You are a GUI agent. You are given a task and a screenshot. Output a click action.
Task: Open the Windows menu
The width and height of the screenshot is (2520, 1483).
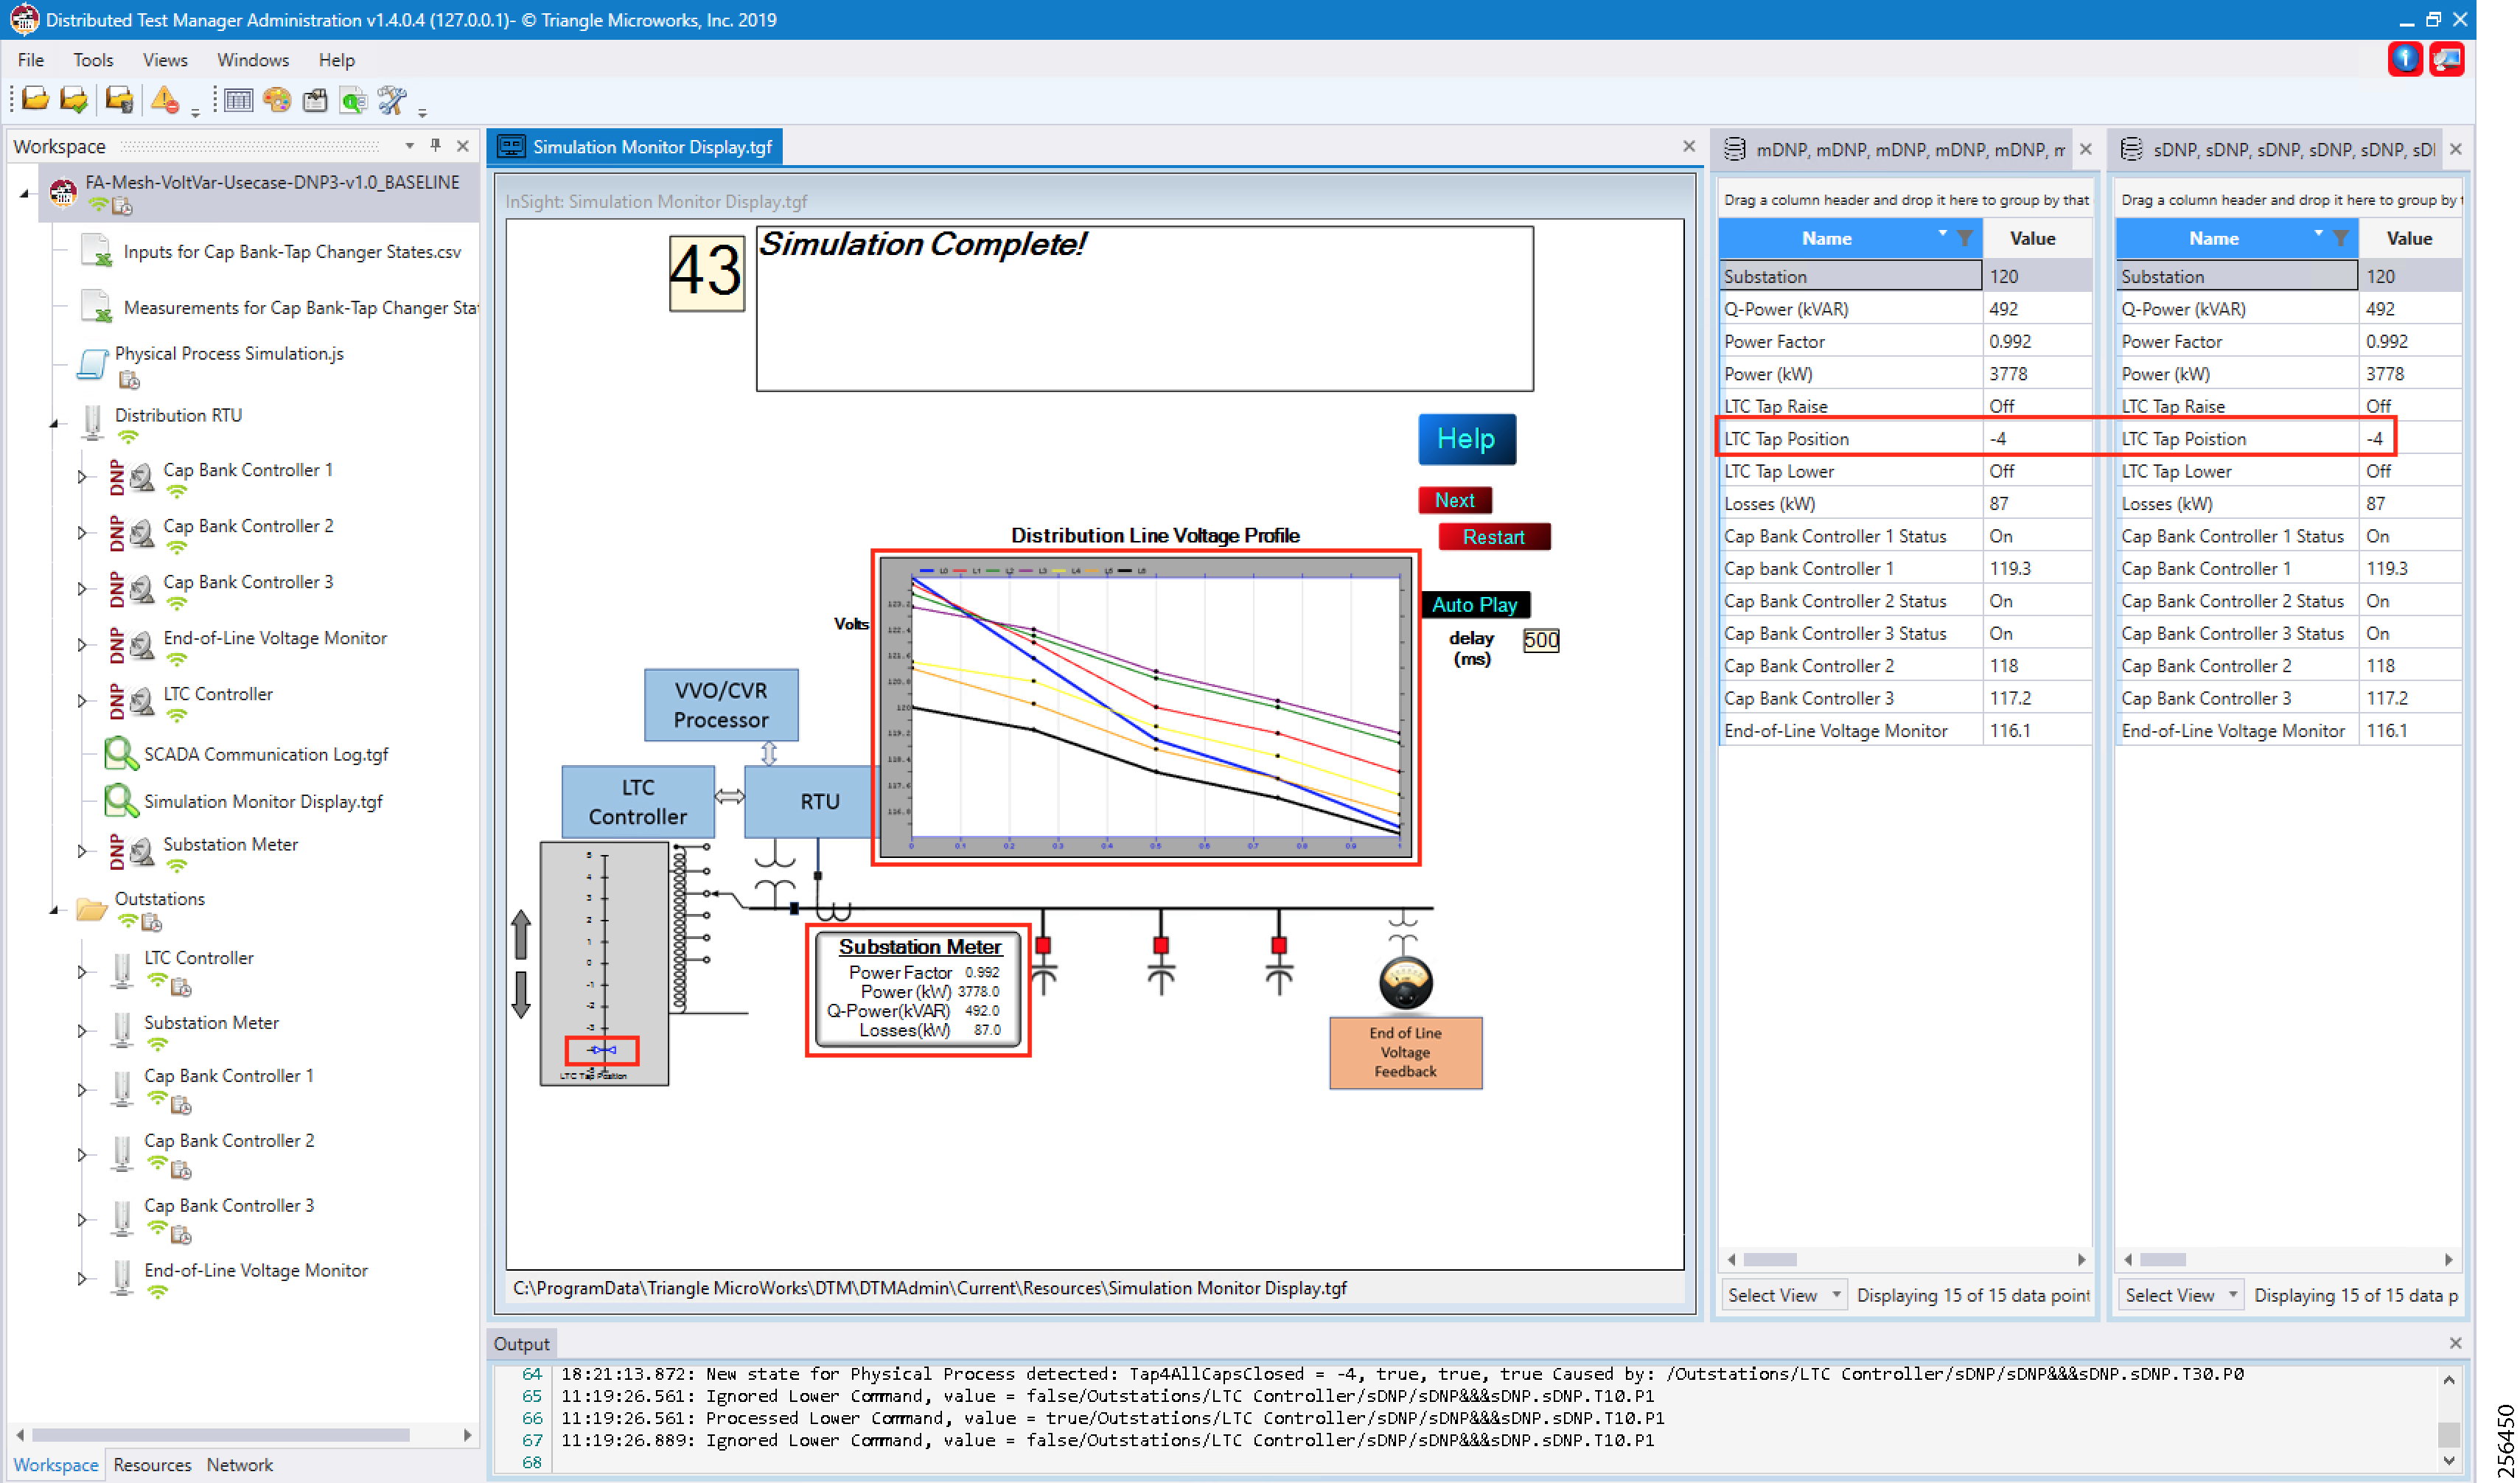pyautogui.click(x=253, y=60)
